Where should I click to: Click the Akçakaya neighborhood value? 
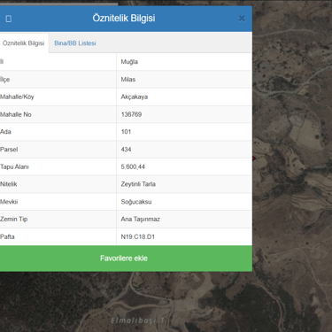click(x=135, y=97)
